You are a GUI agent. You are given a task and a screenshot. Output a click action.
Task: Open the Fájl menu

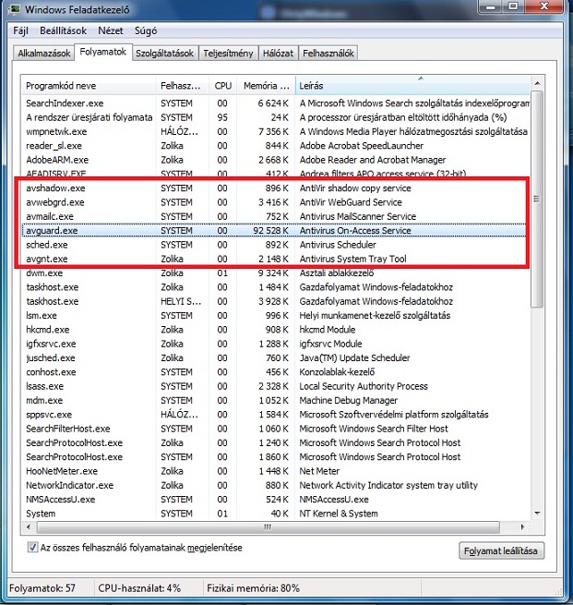(20, 30)
